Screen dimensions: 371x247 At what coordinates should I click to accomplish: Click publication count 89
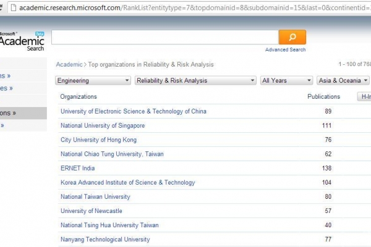pos(328,111)
